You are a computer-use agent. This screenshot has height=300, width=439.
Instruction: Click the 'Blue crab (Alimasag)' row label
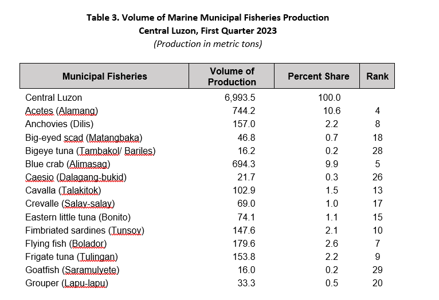click(68, 164)
